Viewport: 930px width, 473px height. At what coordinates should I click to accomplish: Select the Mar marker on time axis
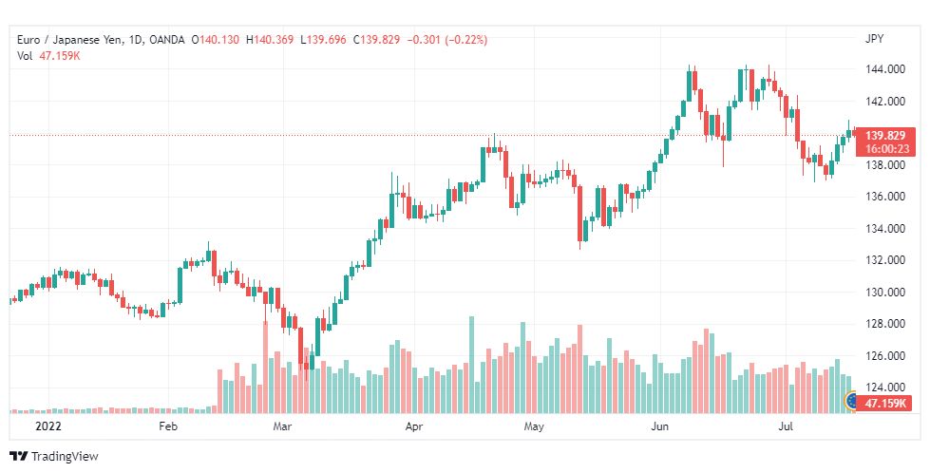click(282, 426)
